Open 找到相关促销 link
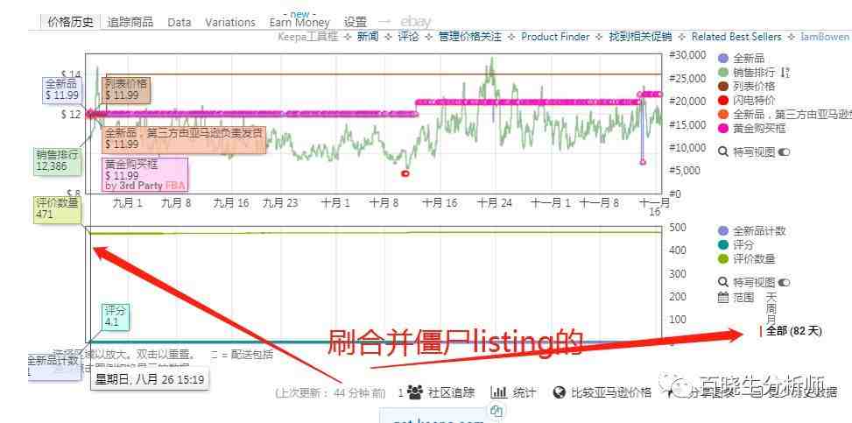This screenshot has width=852, height=423. click(x=640, y=37)
